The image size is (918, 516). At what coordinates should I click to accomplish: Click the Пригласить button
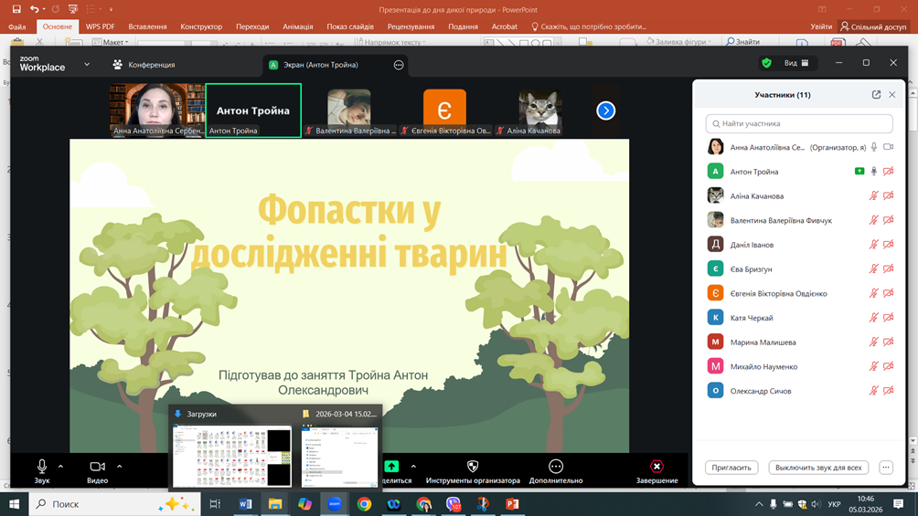coord(731,468)
